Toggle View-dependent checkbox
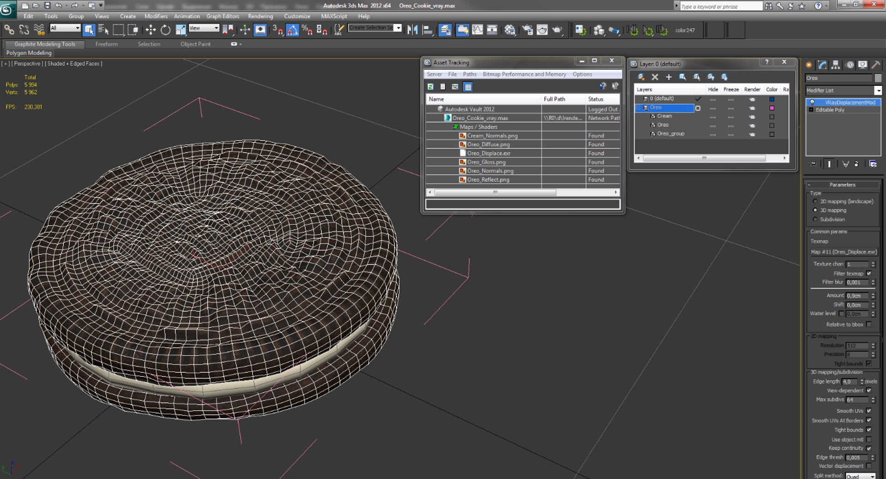This screenshot has height=479, width=886. 869,390
